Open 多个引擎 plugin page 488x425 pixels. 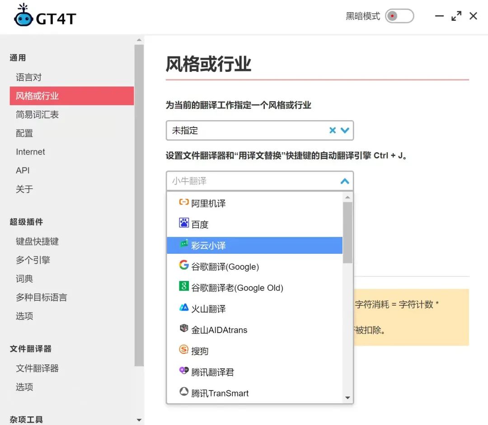point(71,260)
